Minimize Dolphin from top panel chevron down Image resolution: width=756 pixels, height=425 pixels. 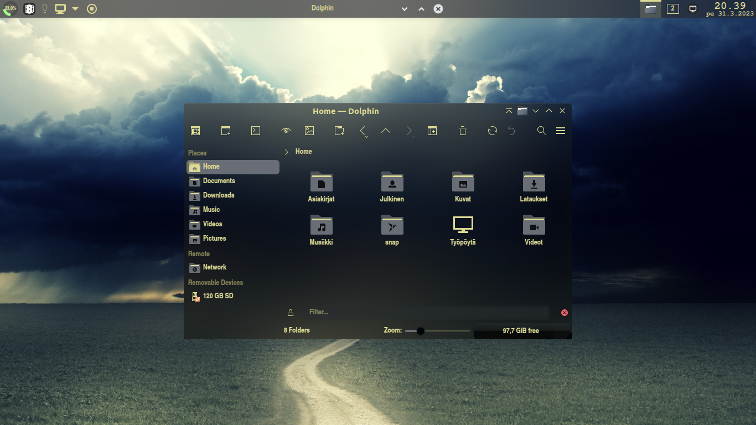point(405,9)
